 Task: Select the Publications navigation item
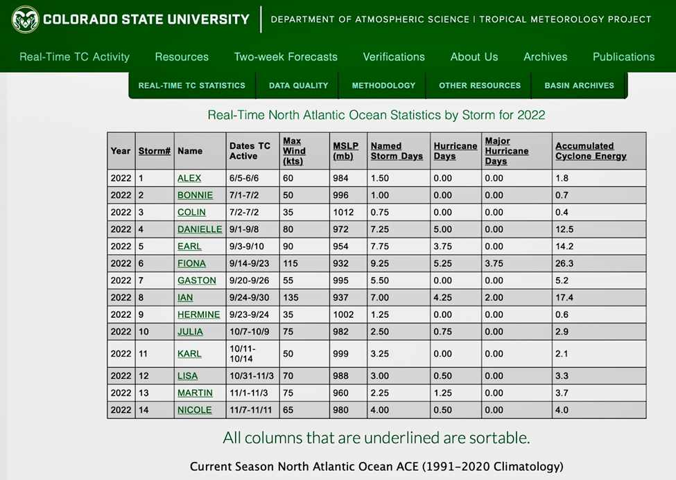tap(623, 57)
